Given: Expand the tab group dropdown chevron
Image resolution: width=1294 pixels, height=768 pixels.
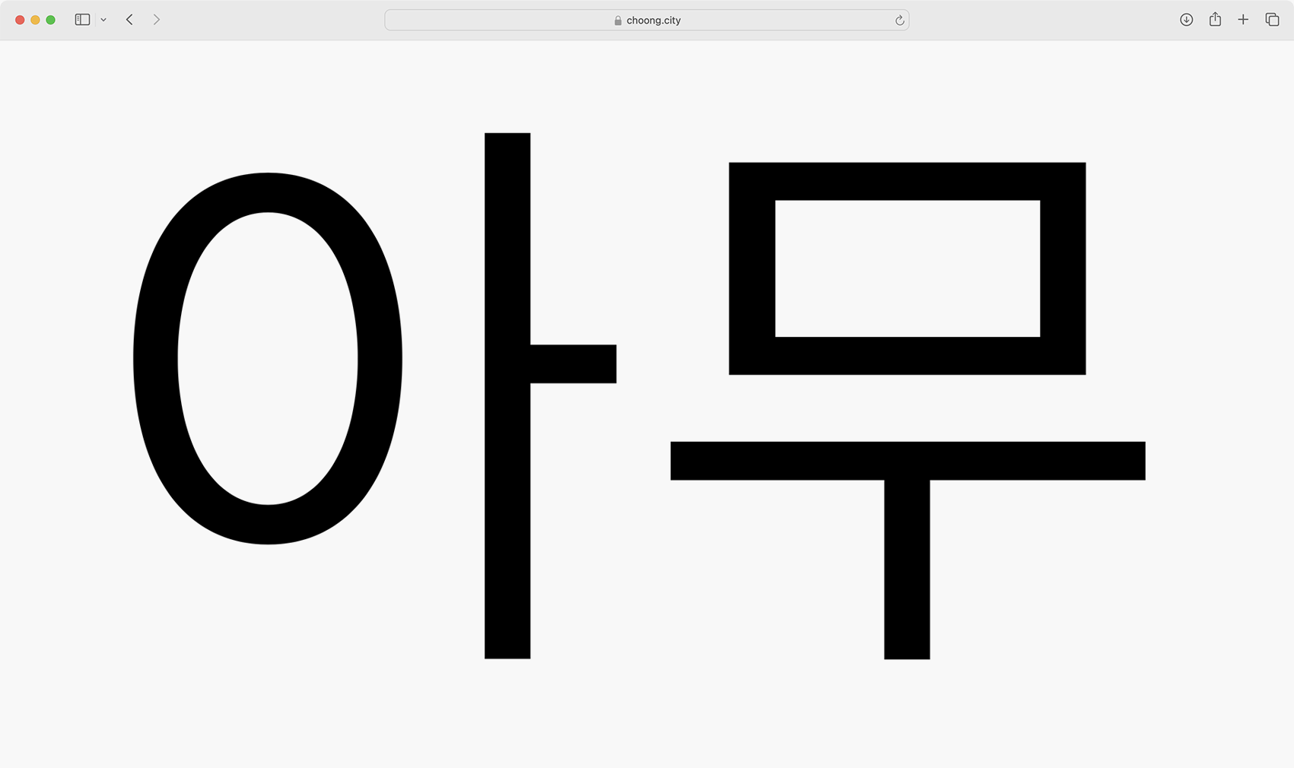Looking at the screenshot, I should pos(103,20).
